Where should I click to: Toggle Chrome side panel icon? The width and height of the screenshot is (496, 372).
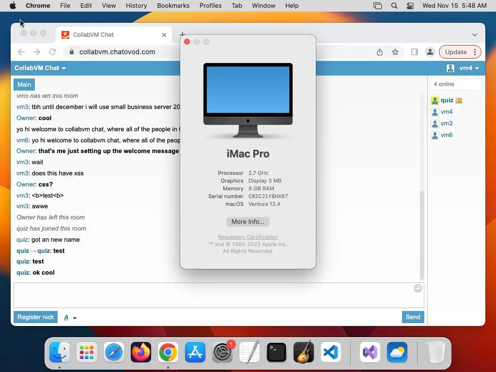point(415,52)
